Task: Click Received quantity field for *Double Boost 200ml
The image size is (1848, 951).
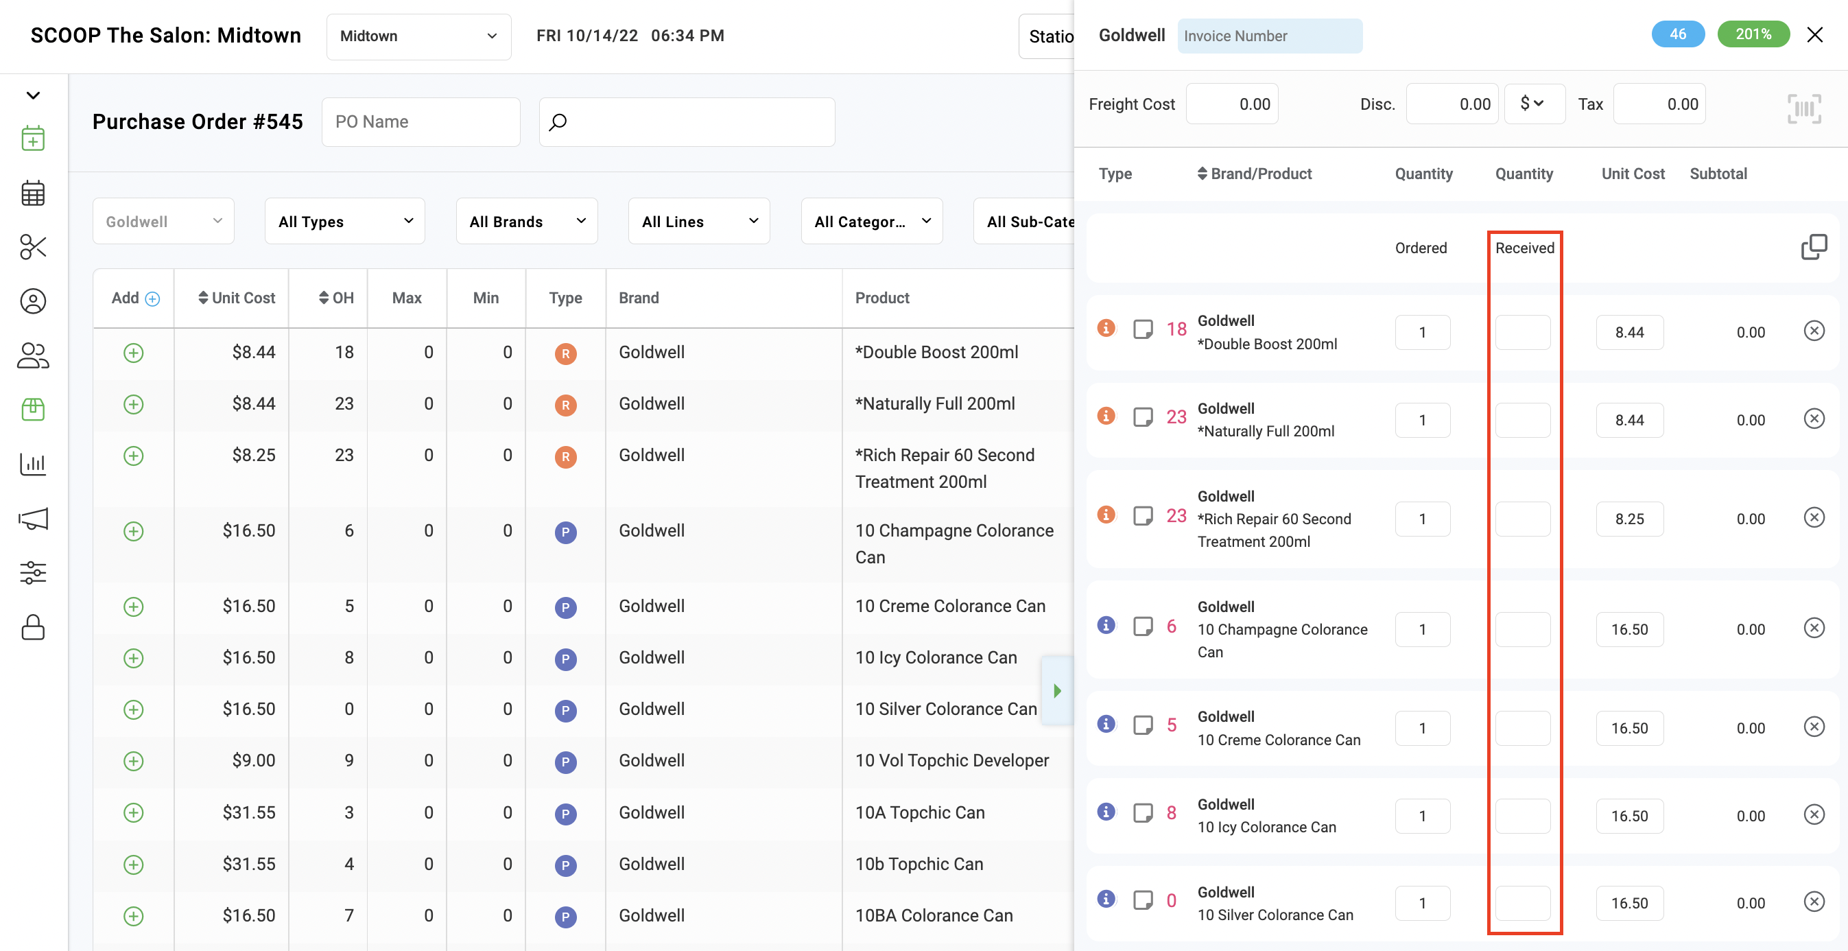Action: [x=1523, y=332]
